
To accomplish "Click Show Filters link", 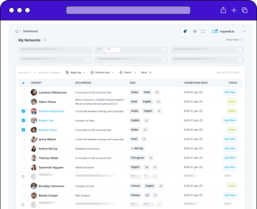I will click(234, 40).
